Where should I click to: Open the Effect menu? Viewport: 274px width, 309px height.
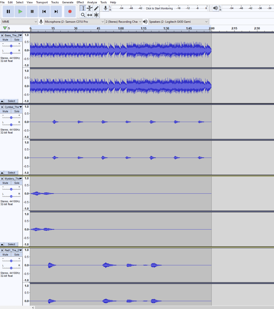click(x=80, y=2)
